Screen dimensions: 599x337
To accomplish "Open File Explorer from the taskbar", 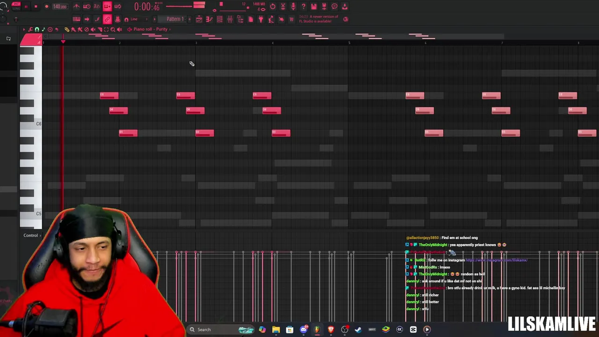I will 276,330.
